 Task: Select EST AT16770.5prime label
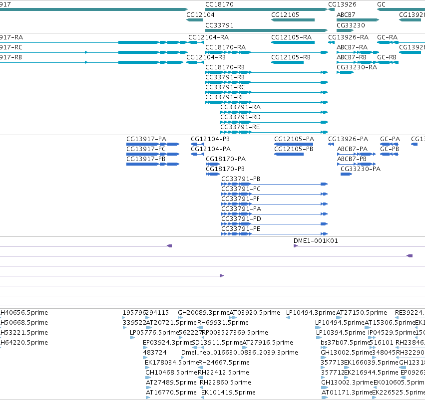(x=171, y=393)
